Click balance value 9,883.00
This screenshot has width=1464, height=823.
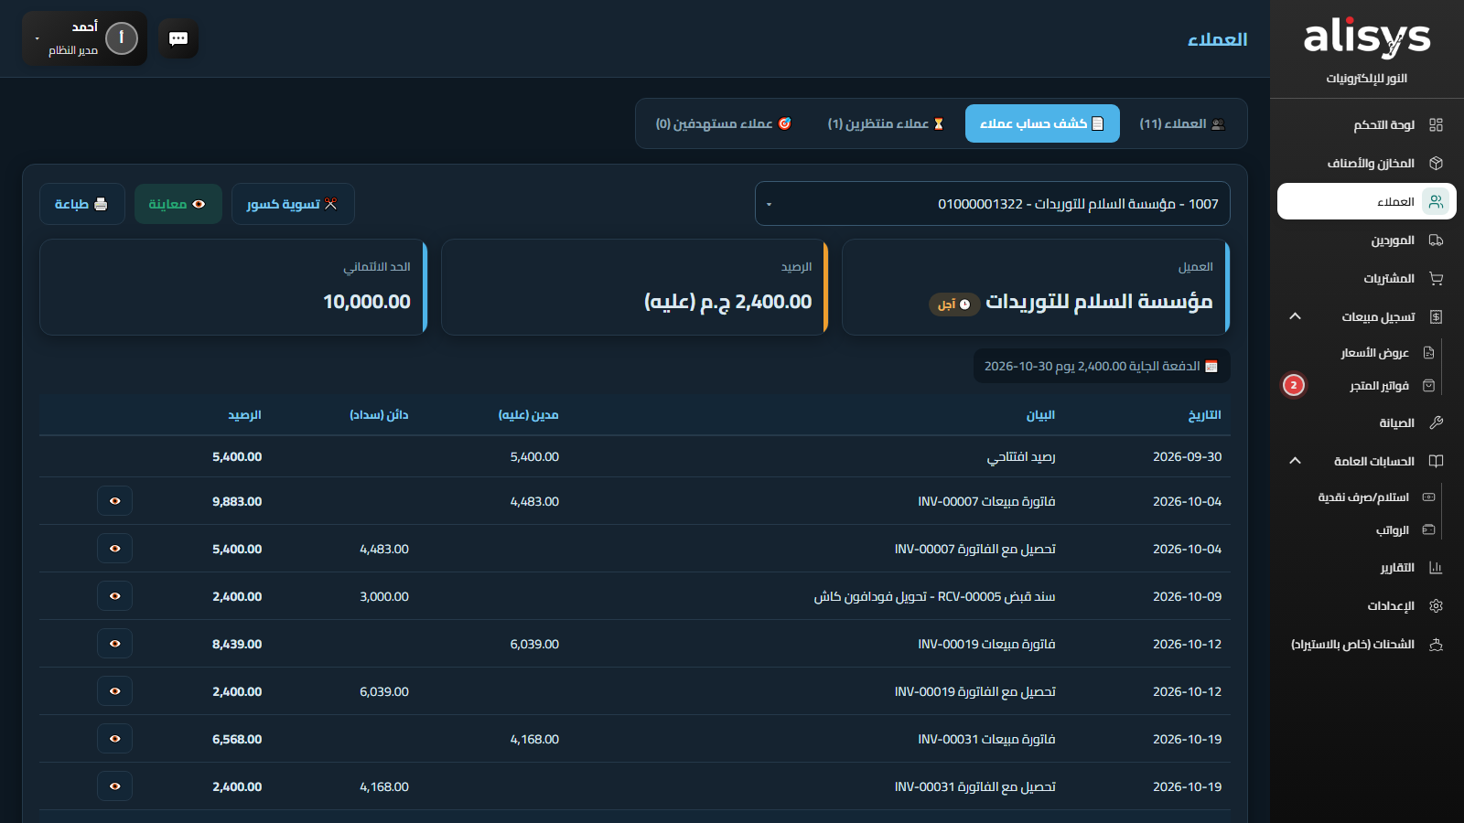[x=237, y=501]
